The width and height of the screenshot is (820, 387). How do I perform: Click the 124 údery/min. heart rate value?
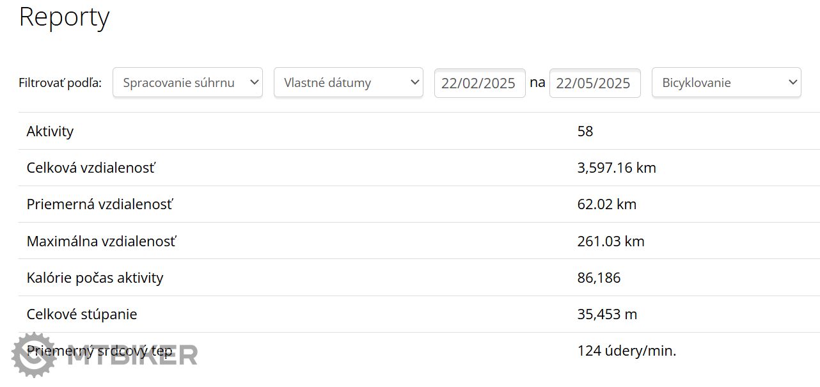click(626, 351)
